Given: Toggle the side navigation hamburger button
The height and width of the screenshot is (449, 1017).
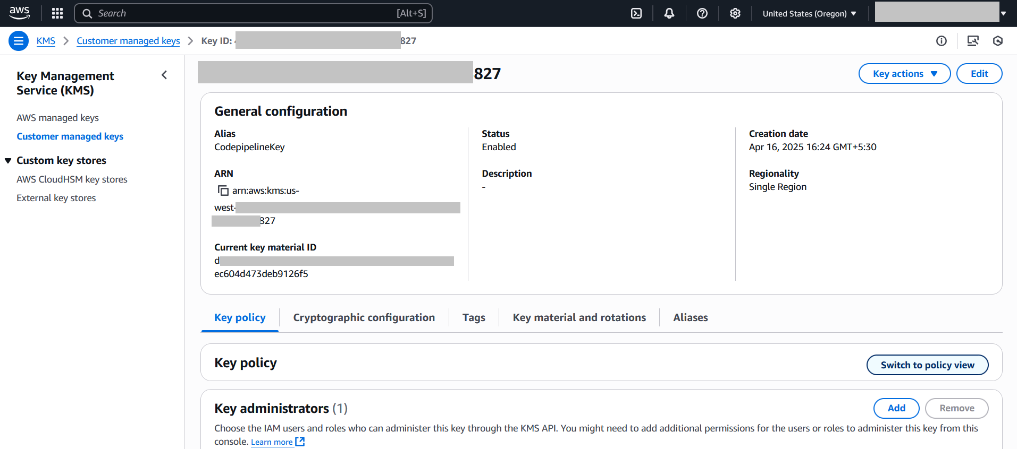Looking at the screenshot, I should (x=19, y=41).
